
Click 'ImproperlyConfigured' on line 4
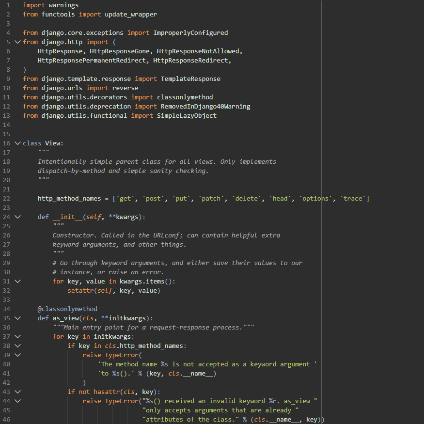click(190, 33)
